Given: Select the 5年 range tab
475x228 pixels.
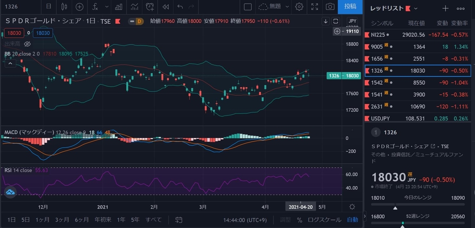Looking at the screenshot, I should pos(135,220).
